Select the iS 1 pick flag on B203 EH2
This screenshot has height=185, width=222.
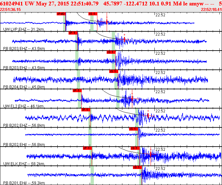[111, 52]
